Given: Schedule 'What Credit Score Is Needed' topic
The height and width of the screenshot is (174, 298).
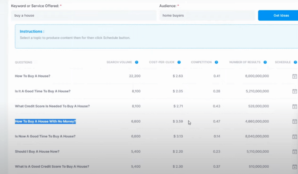Looking at the screenshot, I should pos(294,106).
